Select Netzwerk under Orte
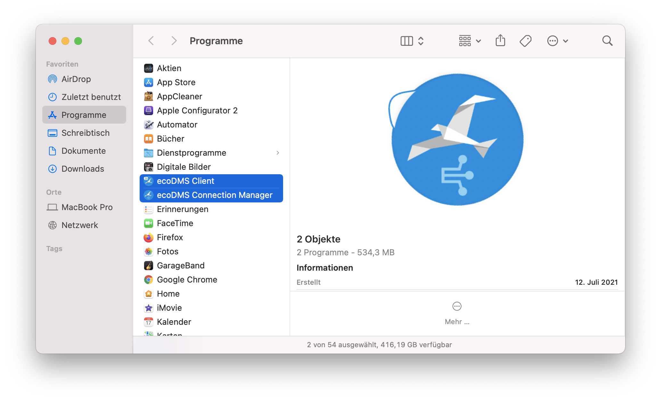This screenshot has width=661, height=401. [x=79, y=225]
